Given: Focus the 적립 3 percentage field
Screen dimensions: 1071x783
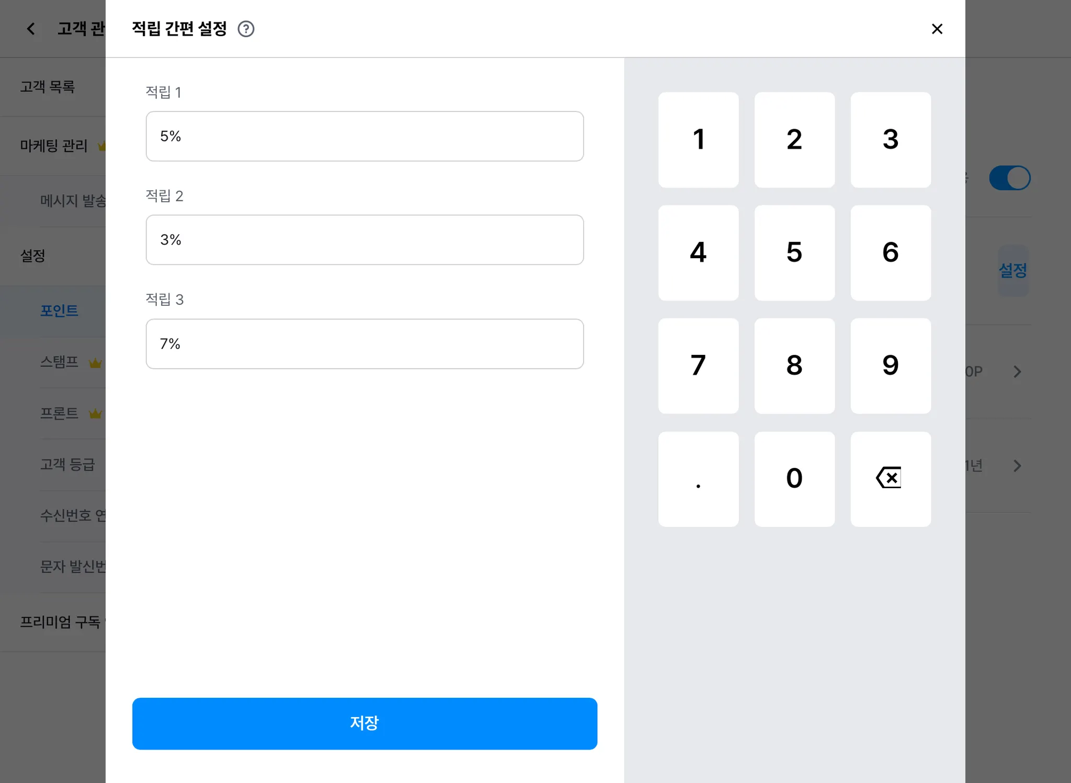Looking at the screenshot, I should point(364,344).
